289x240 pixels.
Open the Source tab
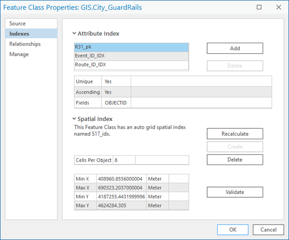click(18, 23)
